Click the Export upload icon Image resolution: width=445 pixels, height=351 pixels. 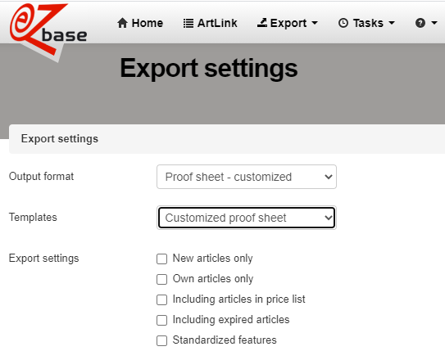click(262, 23)
